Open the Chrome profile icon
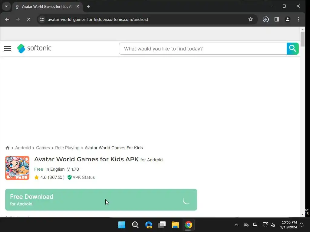310x232 pixels. pyautogui.click(x=288, y=19)
